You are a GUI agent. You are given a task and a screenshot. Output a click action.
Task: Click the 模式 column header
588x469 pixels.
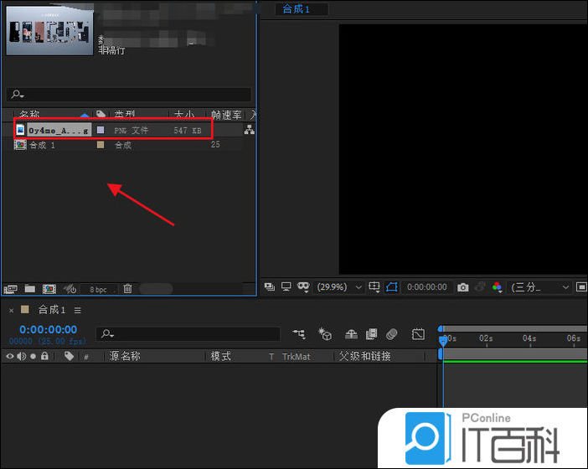220,356
